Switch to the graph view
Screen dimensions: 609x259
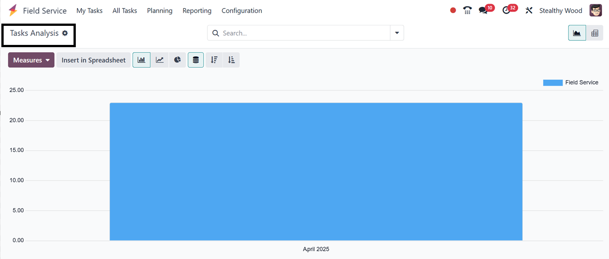point(577,33)
